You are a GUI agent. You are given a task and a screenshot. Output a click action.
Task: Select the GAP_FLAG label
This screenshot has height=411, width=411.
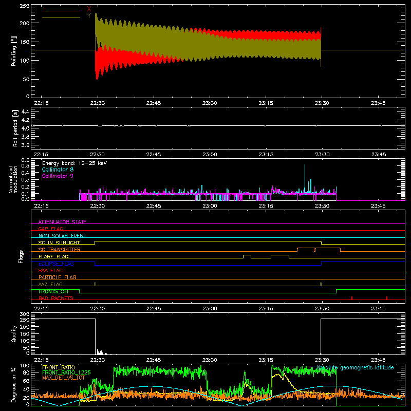click(x=50, y=229)
